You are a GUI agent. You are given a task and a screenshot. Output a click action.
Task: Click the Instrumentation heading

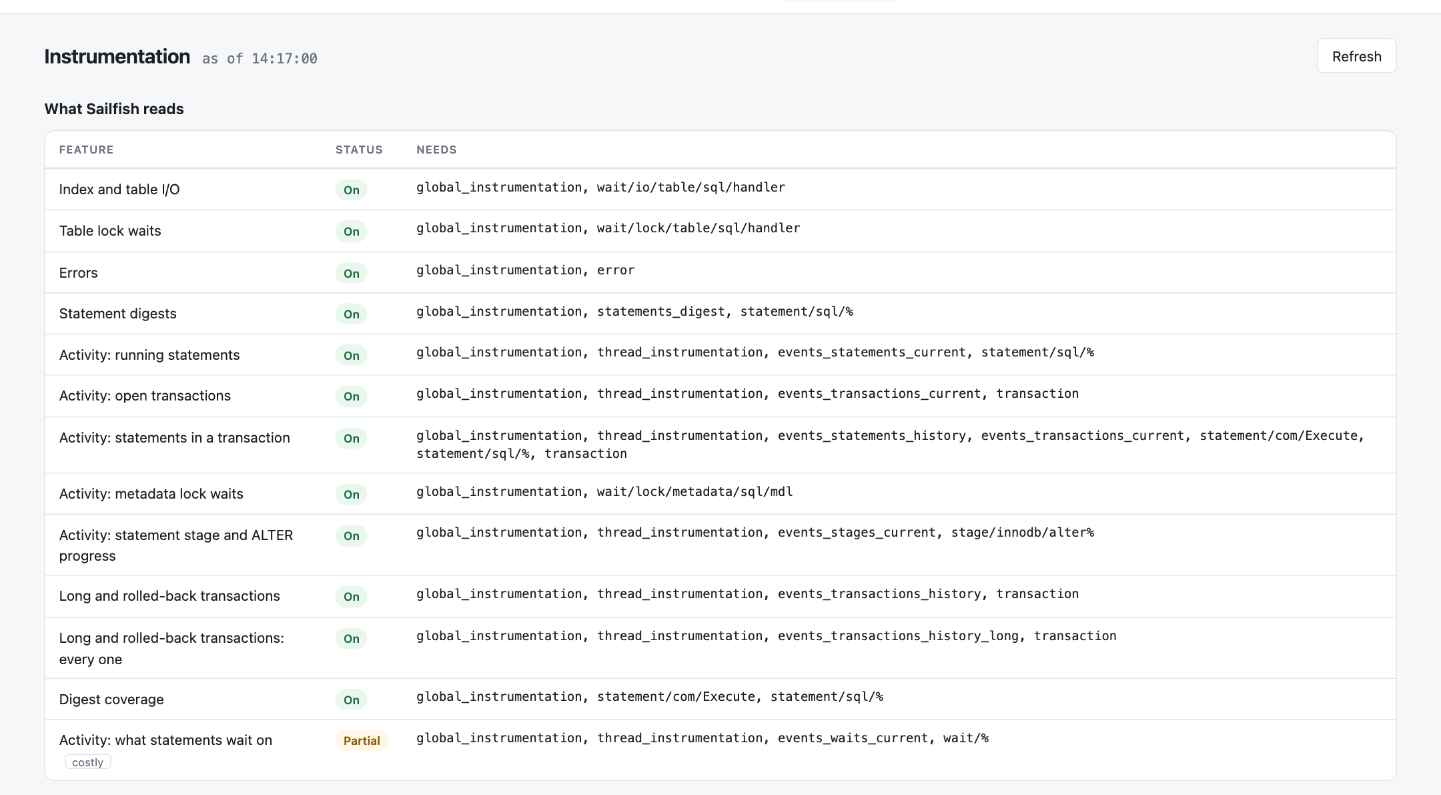[117, 57]
